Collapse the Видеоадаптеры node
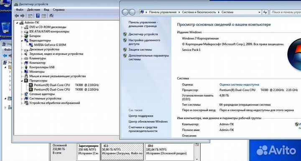Viewport: 301px width, 161px height. pyautogui.click(x=22, y=40)
